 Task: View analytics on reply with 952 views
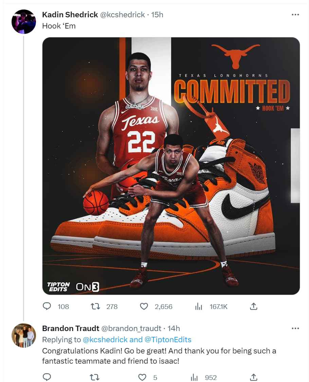pyautogui.click(x=195, y=377)
